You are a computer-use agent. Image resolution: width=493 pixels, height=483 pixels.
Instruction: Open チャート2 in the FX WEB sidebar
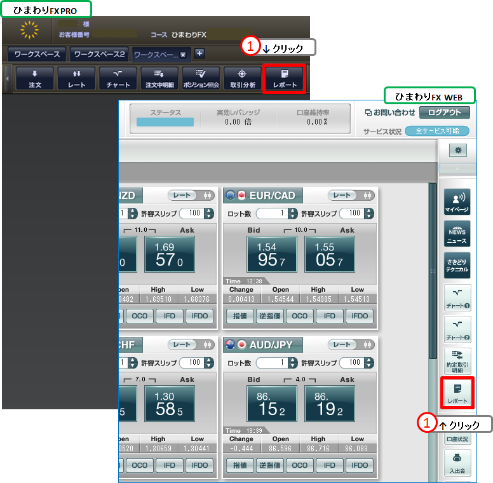(457, 329)
